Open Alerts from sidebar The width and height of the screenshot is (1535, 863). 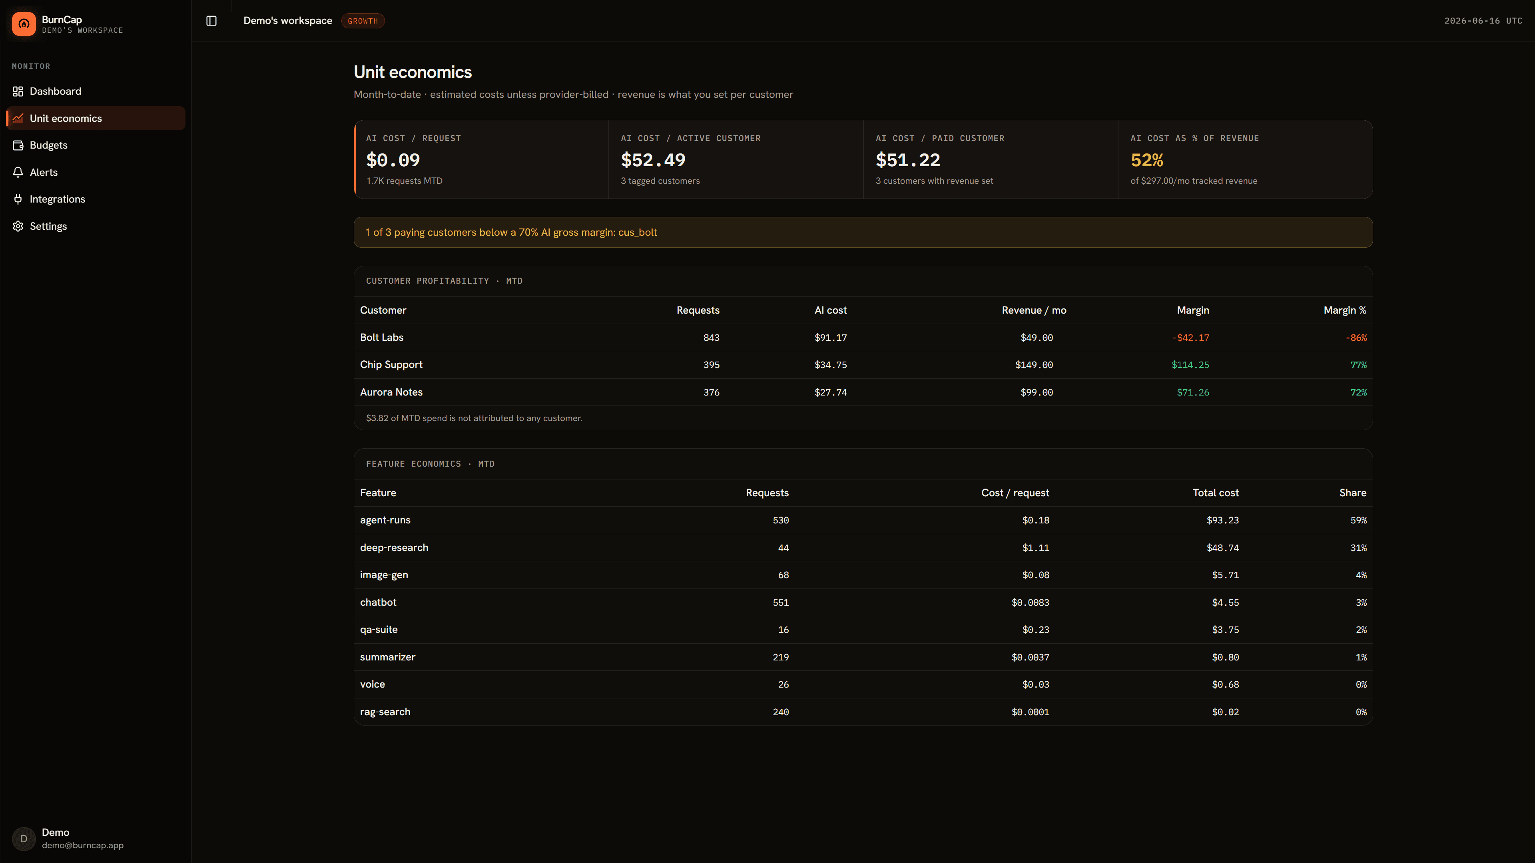tap(96, 172)
